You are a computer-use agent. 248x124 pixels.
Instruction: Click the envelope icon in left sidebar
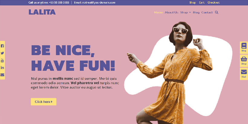(x=2, y=75)
